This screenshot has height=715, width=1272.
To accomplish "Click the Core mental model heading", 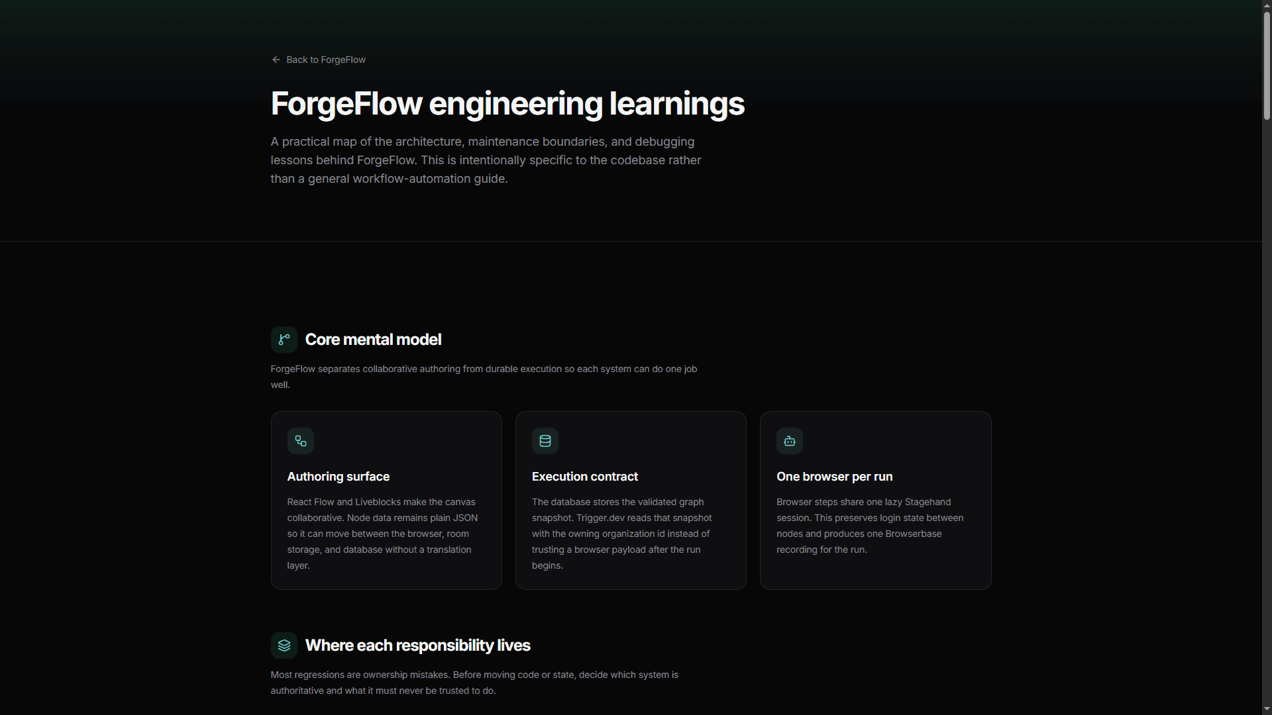I will (x=373, y=340).
